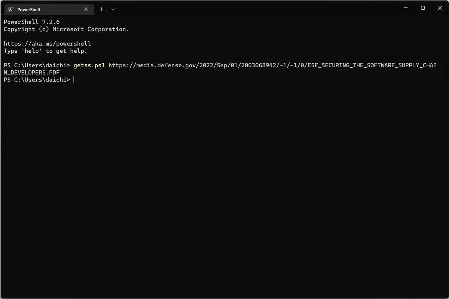Place cursor at the last PS C:\Users\daichi> prompt
This screenshot has height=299, width=449.
click(x=37, y=80)
